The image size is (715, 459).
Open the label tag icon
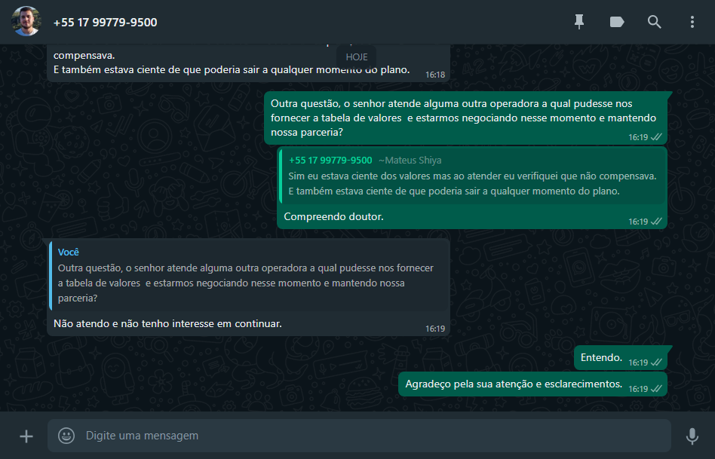coord(617,22)
